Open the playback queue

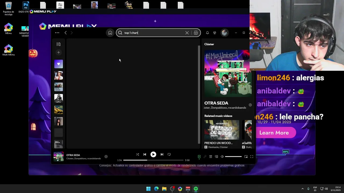coord(211,157)
